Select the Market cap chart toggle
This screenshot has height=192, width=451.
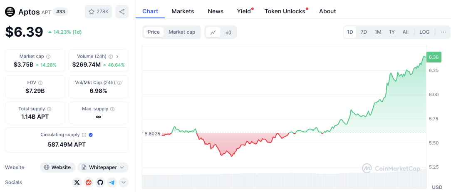pos(182,32)
